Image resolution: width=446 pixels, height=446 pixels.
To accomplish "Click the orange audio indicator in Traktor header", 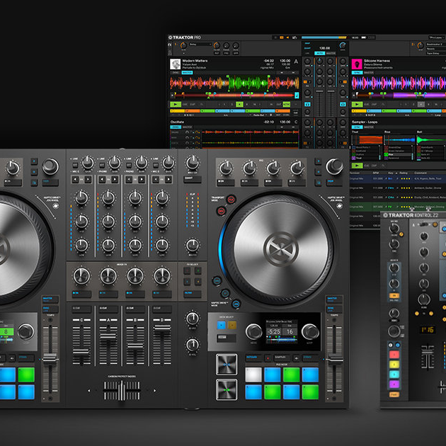I will (x=282, y=38).
